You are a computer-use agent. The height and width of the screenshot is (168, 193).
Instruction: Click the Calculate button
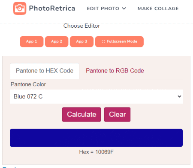(81, 115)
